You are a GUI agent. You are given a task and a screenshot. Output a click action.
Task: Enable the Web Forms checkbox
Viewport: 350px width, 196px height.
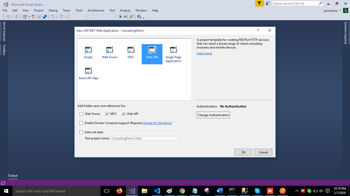pos(81,114)
